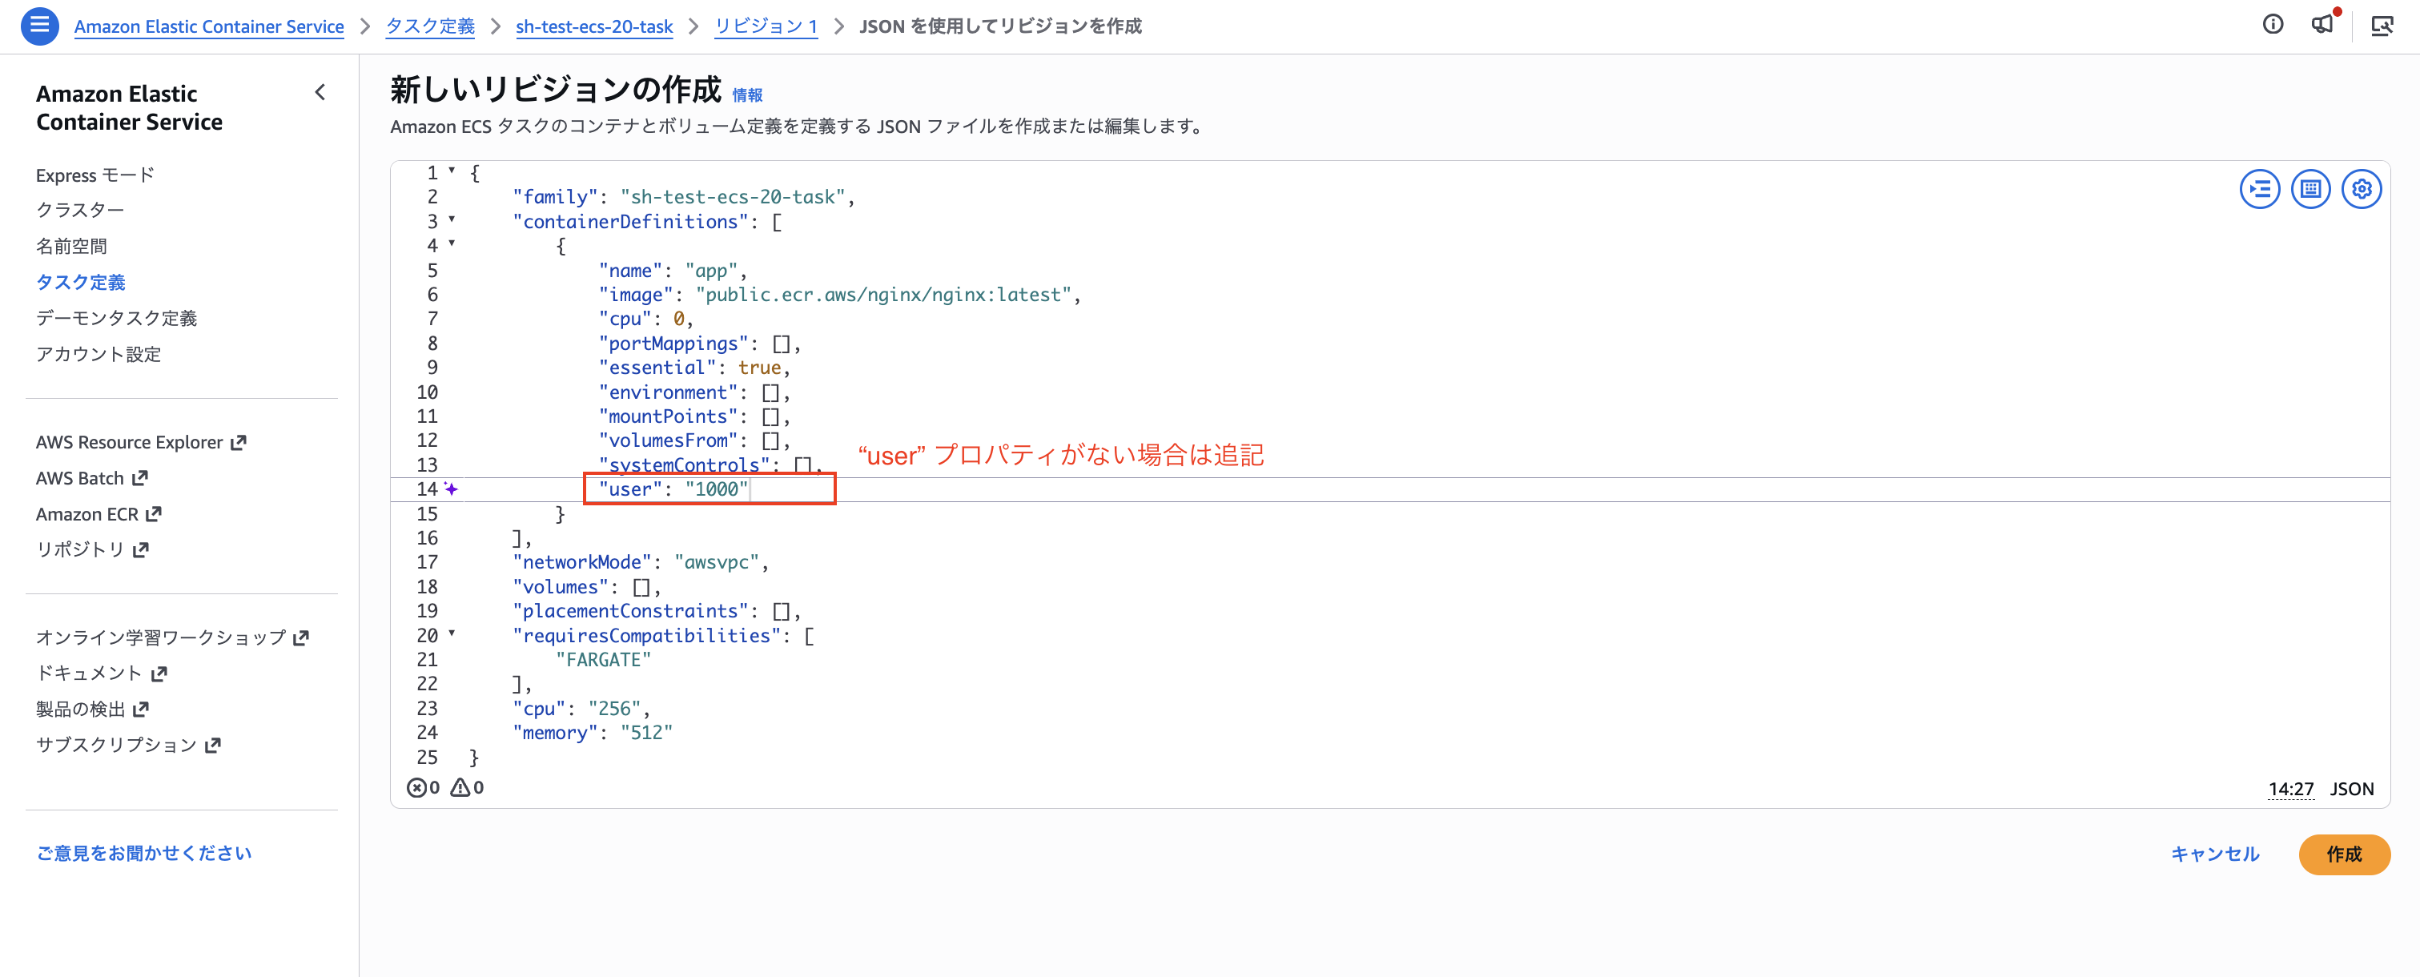Click the orange 作成 button
Screen dimensions: 2420x977
point(2344,854)
